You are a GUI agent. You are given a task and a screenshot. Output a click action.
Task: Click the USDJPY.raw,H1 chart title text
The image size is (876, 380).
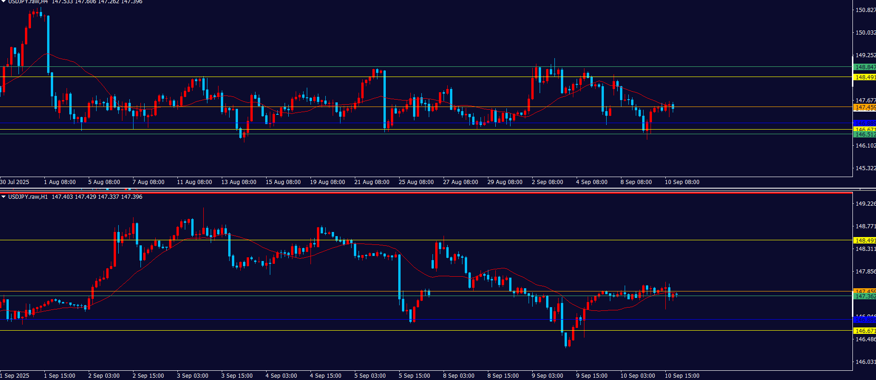click(x=28, y=197)
